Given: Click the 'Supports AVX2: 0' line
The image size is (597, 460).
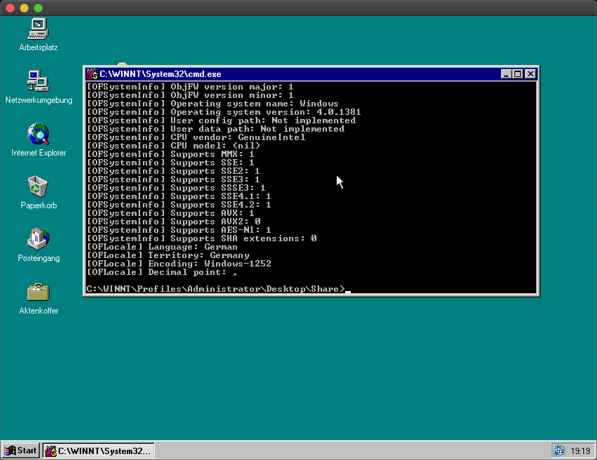Looking at the screenshot, I should point(173,222).
